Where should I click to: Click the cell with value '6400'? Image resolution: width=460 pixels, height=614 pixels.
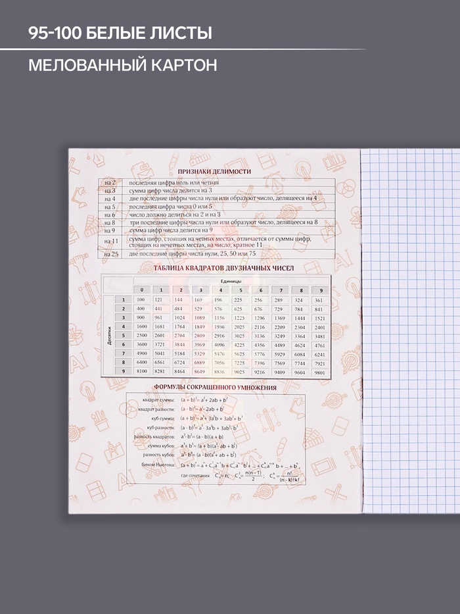tap(141, 362)
